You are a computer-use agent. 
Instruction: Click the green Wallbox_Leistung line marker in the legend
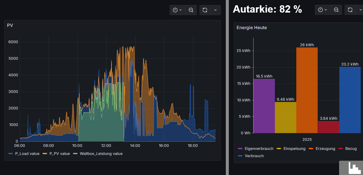(x=75, y=153)
